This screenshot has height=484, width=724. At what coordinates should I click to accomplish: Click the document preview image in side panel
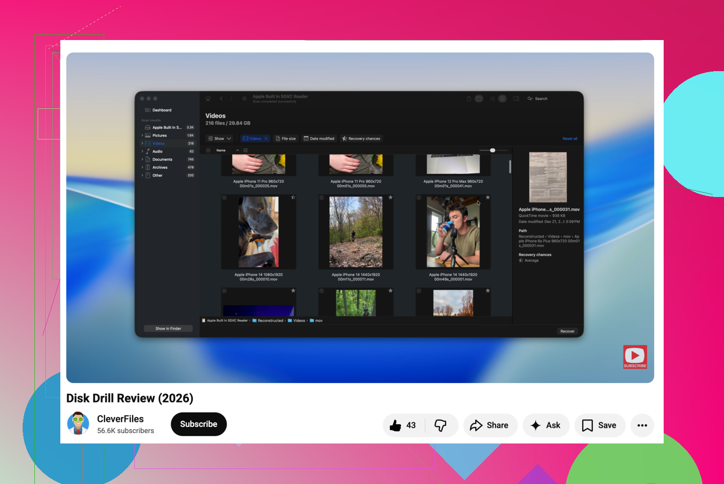(x=548, y=177)
